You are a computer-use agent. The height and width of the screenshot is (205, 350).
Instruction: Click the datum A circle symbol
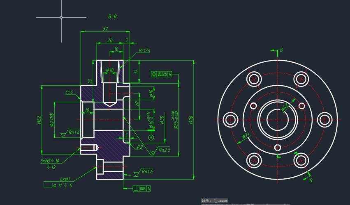[151, 138]
